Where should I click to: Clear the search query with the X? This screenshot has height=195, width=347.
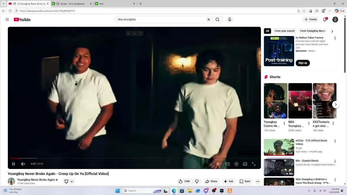[x=209, y=19]
